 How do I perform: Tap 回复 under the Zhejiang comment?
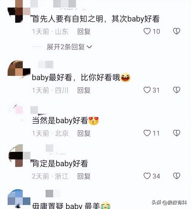point(84,176)
